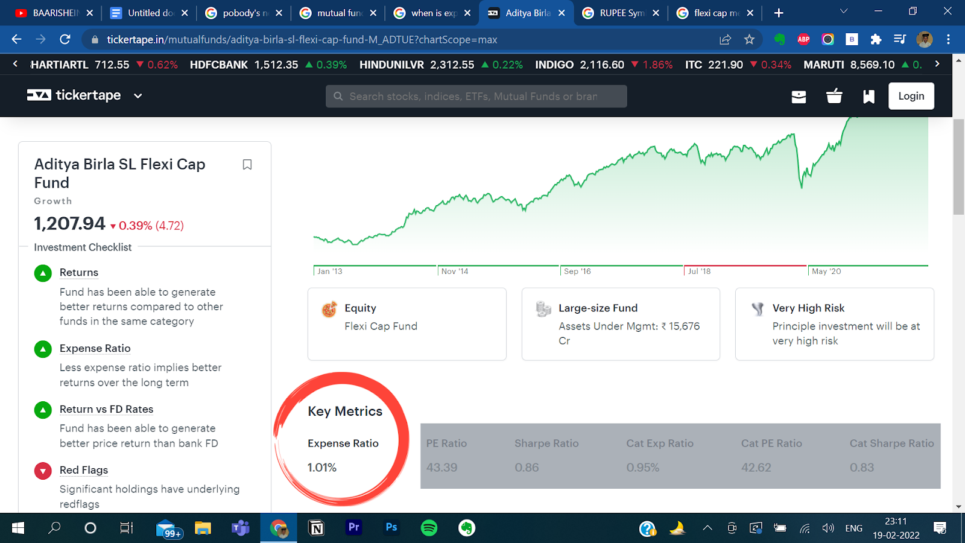The width and height of the screenshot is (965, 543).
Task: Open the Windows notification center
Action: [x=940, y=529]
